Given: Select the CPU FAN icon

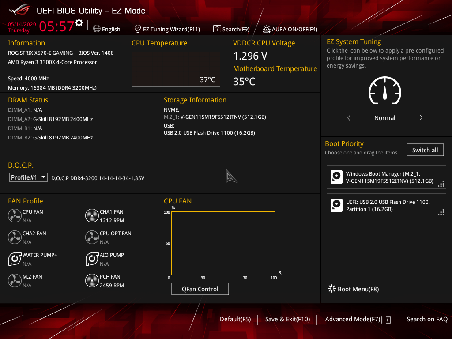Looking at the screenshot, I should click(x=15, y=215).
